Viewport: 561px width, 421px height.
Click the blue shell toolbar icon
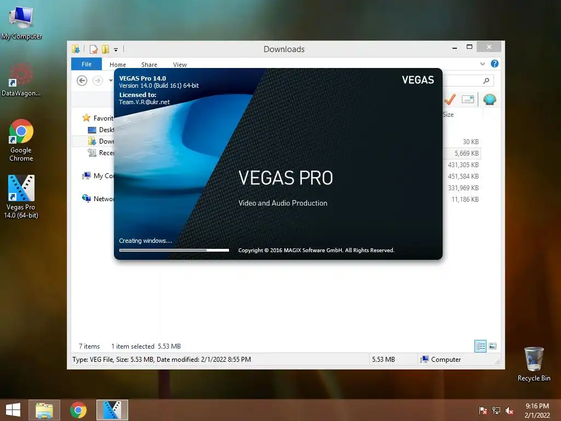click(x=489, y=99)
